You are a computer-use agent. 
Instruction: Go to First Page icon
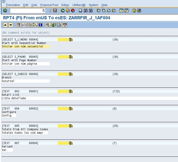click(98, 11)
